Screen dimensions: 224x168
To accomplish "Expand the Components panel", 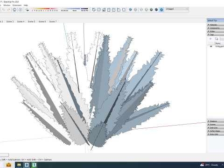I will coord(216,28).
